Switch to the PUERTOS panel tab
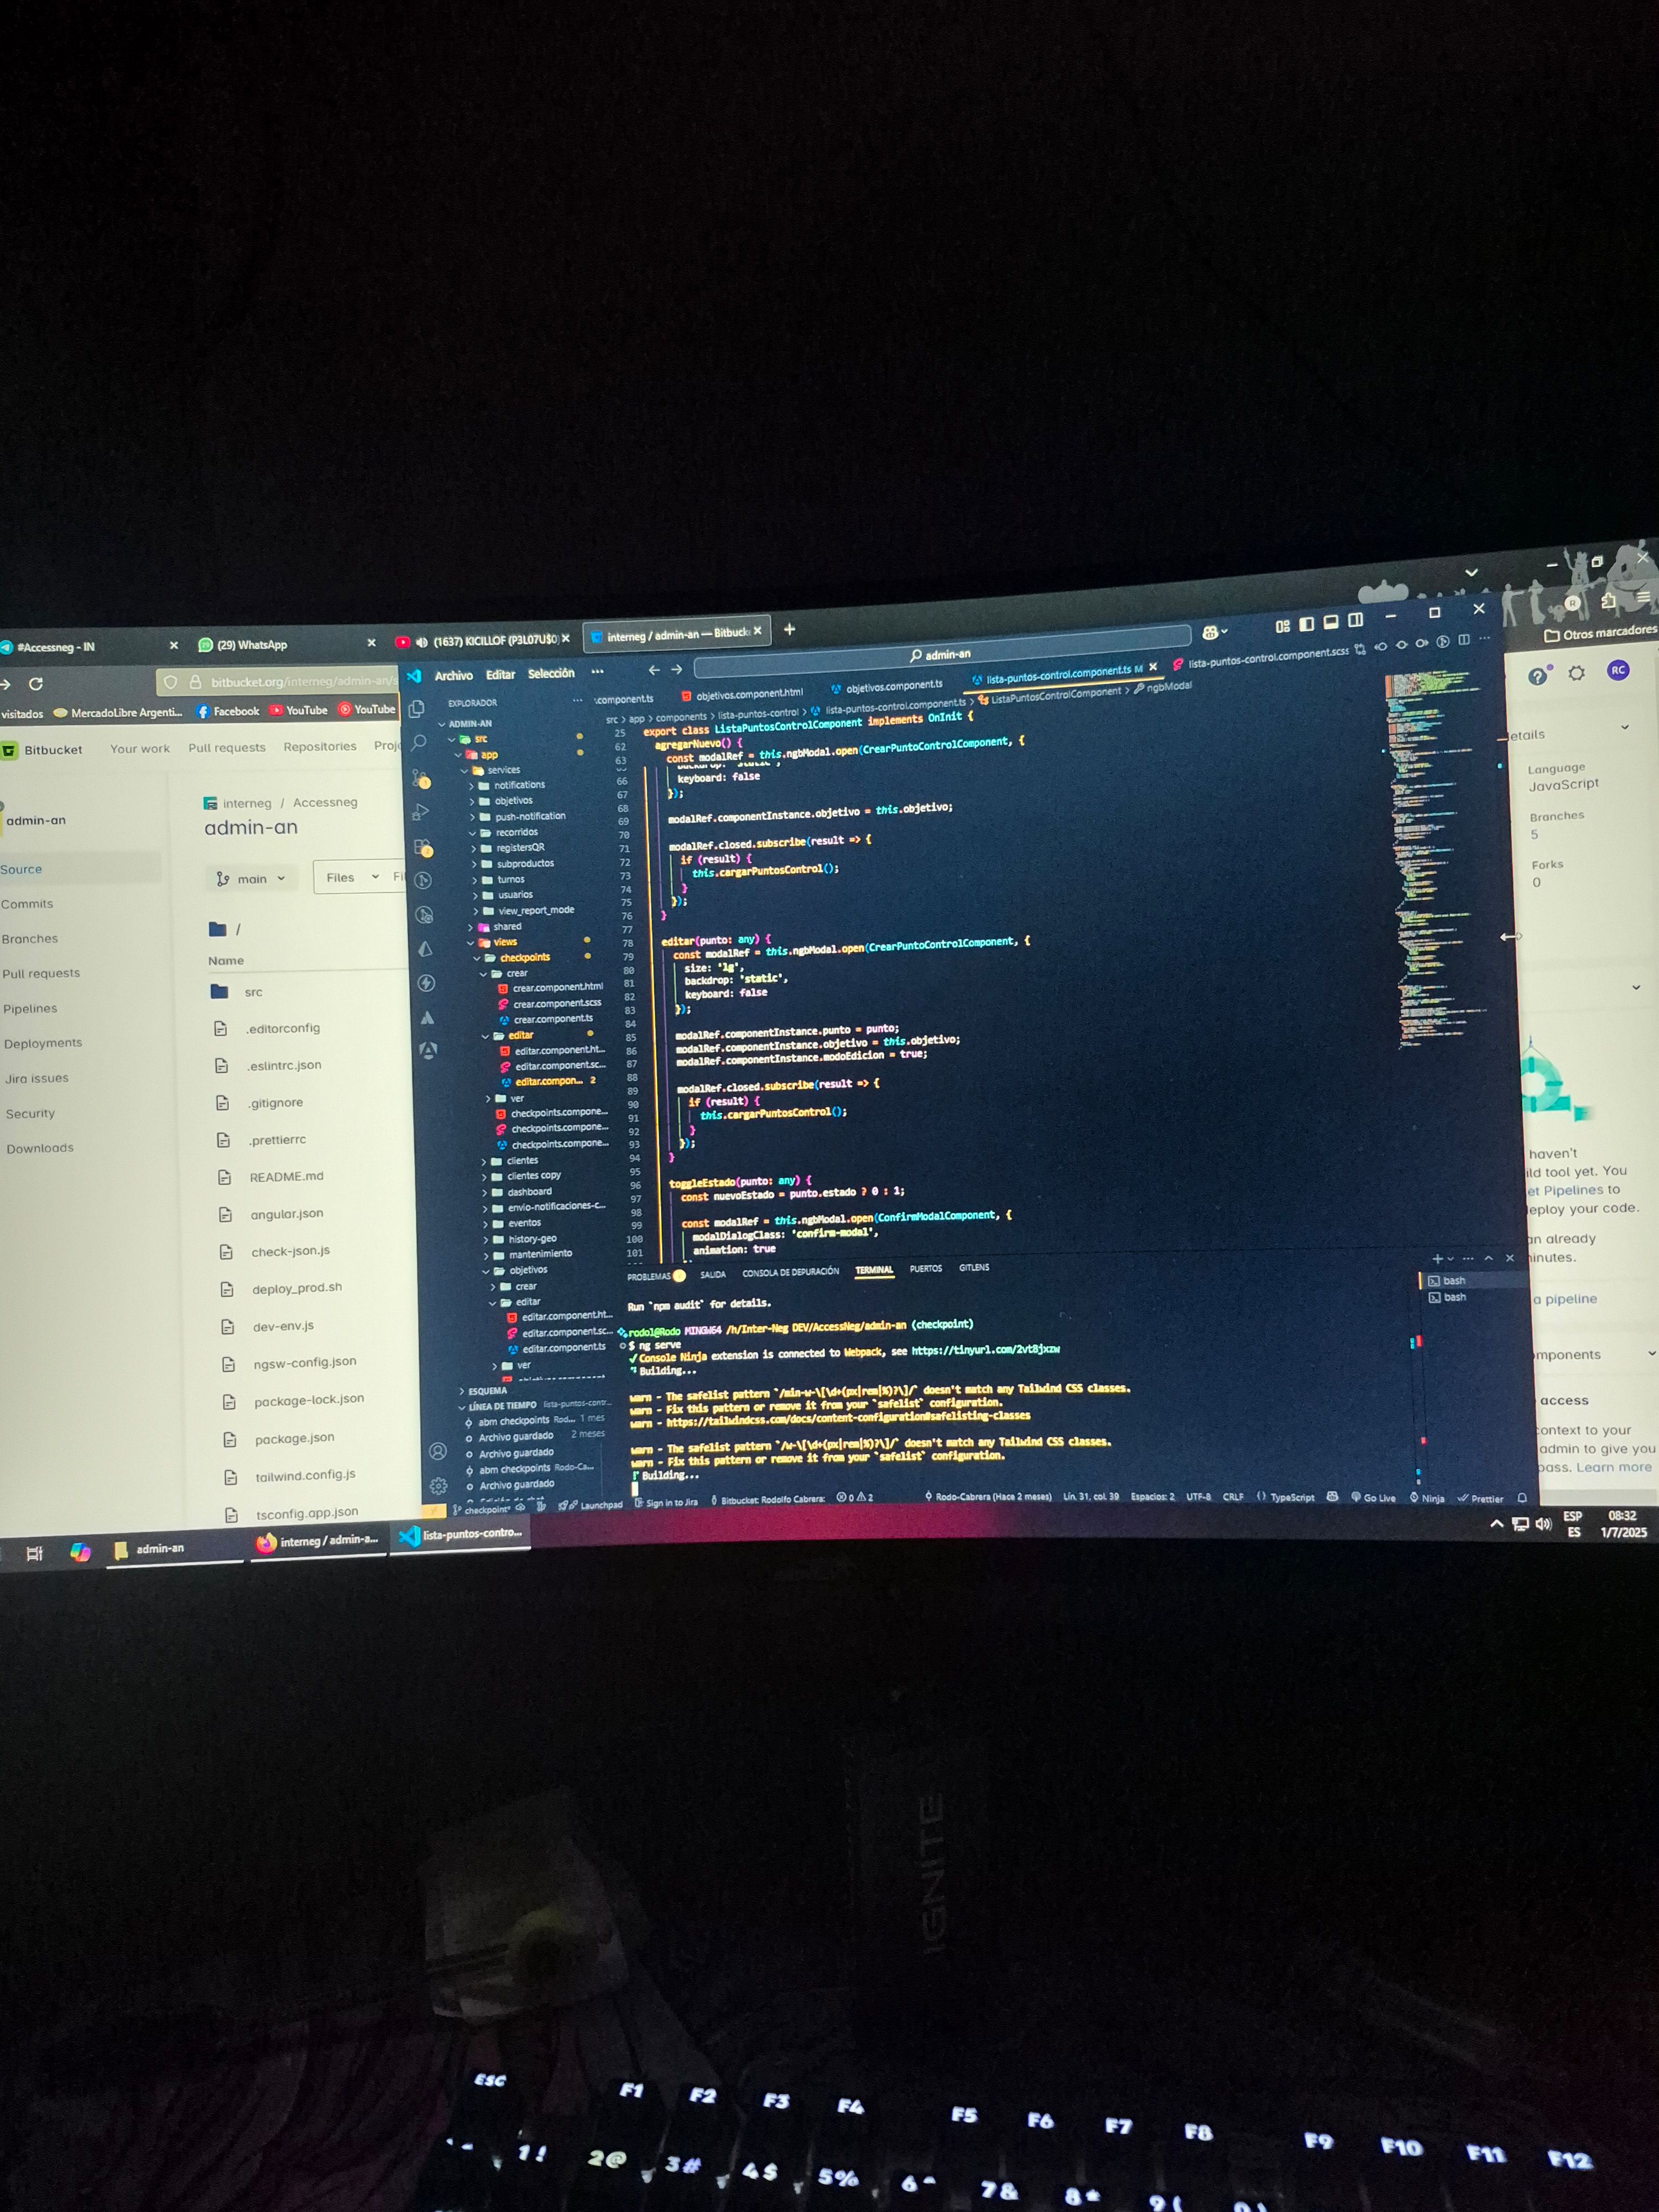 pos(925,1268)
